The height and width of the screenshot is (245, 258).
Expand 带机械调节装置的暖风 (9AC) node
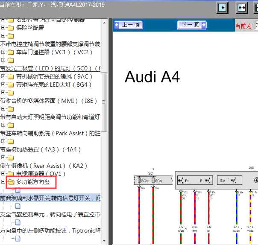tap(3, 76)
